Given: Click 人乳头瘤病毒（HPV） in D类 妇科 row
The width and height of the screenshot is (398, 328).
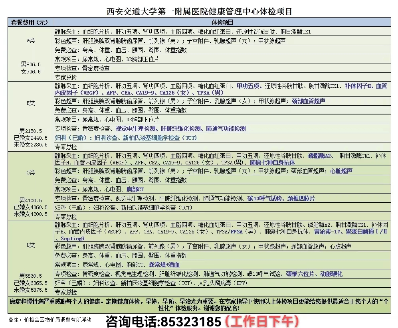Looking at the screenshot, I should click(x=223, y=283).
